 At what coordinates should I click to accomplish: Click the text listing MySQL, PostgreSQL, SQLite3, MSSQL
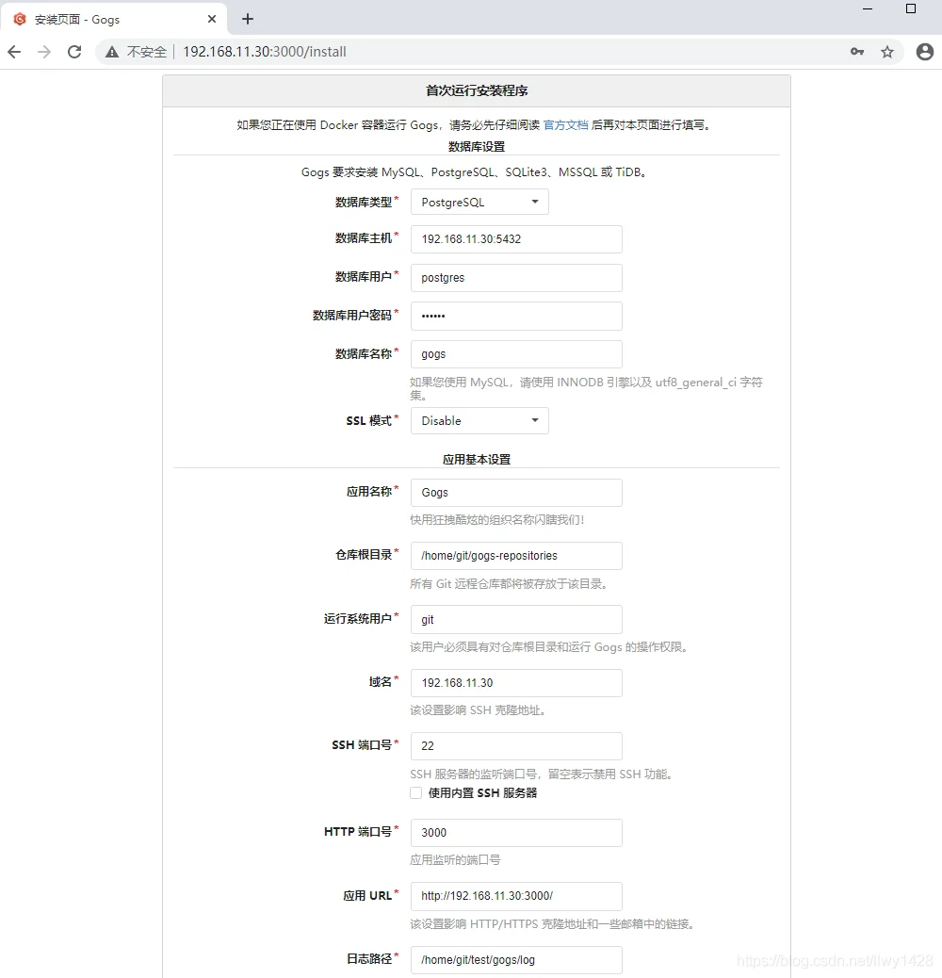(474, 172)
